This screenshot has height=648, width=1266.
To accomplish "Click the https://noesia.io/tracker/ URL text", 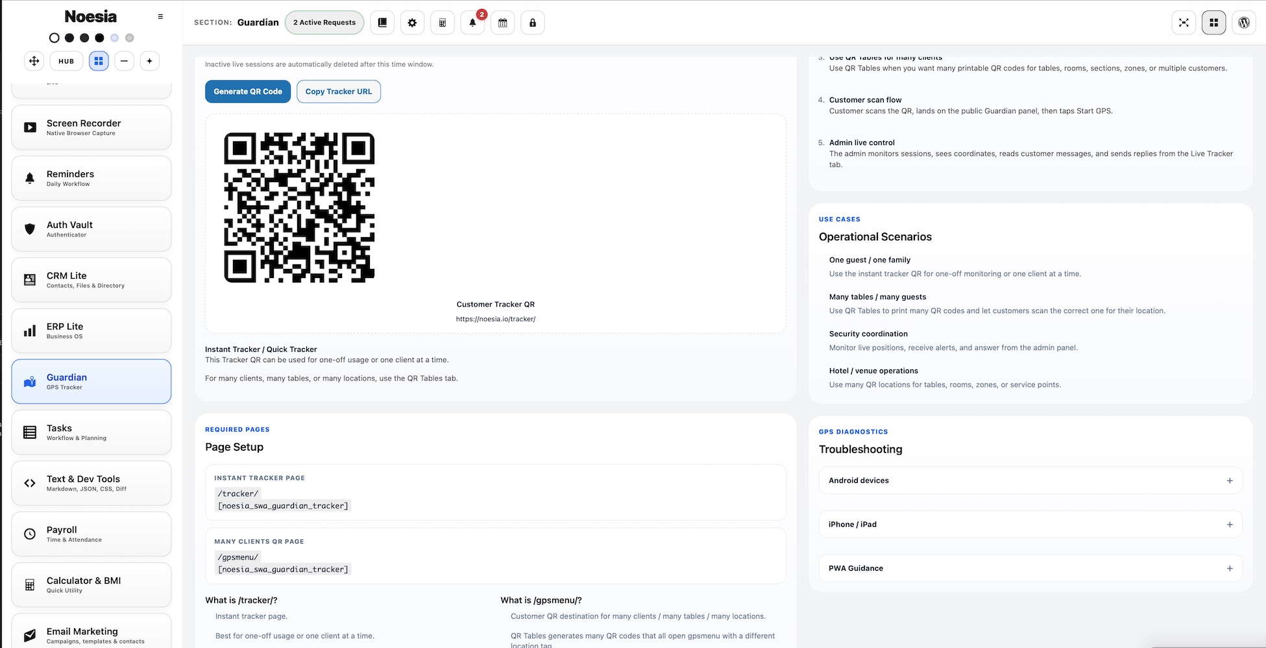I will [496, 319].
